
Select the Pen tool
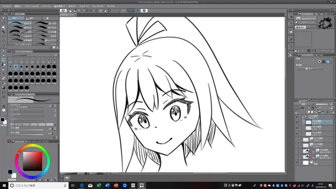3,51
